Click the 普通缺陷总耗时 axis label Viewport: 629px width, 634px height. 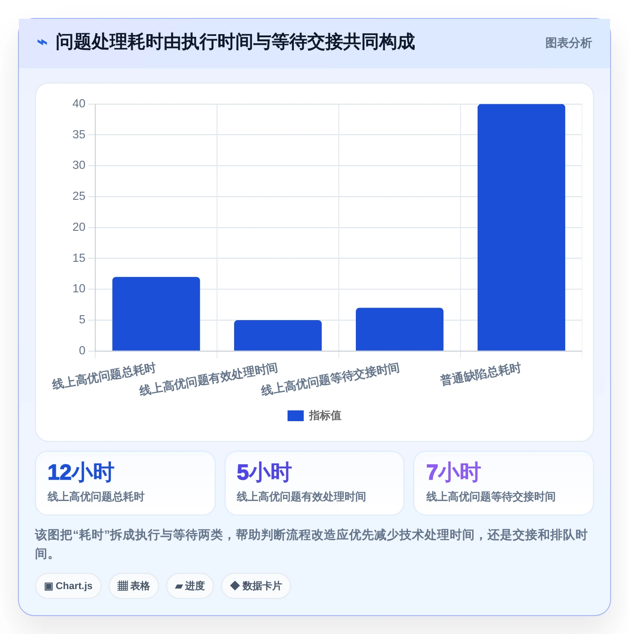[480, 374]
